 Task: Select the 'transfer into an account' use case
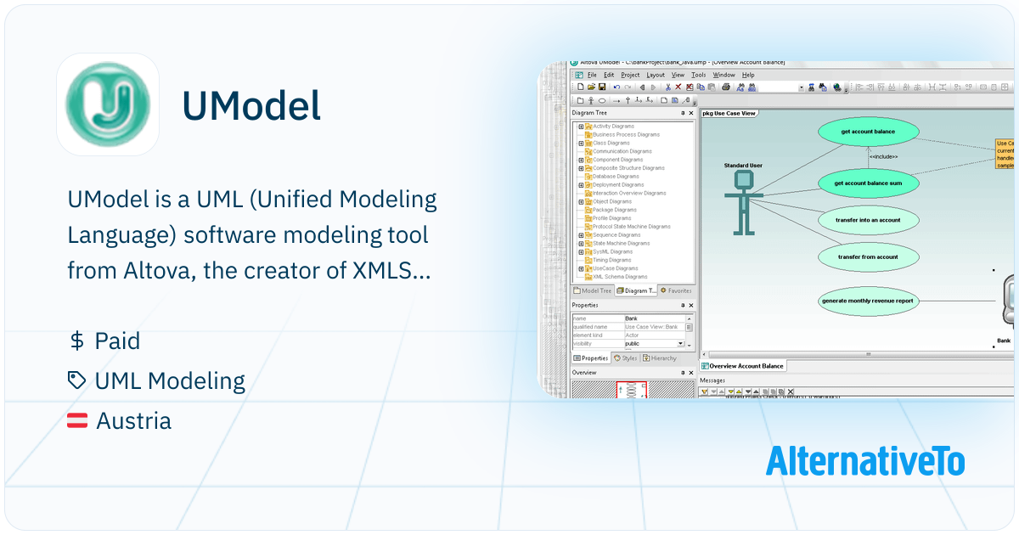868,220
